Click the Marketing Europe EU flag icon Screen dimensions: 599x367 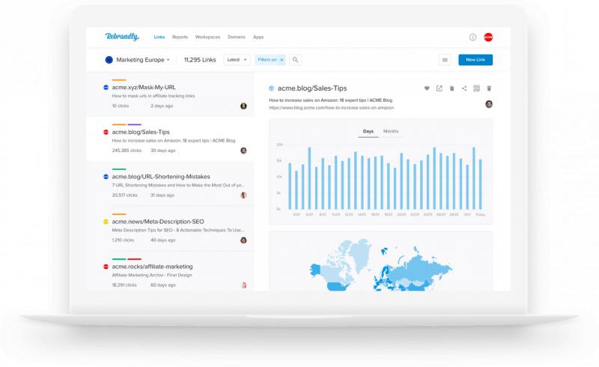tap(109, 60)
